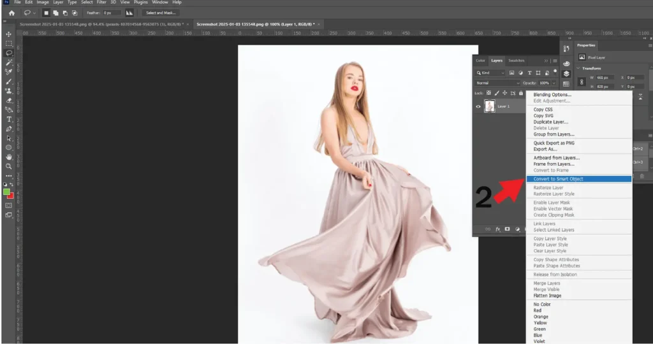Viewport: 653px width, 344px height.
Task: Toggle layer filtering on/off dot
Action: tap(555, 71)
